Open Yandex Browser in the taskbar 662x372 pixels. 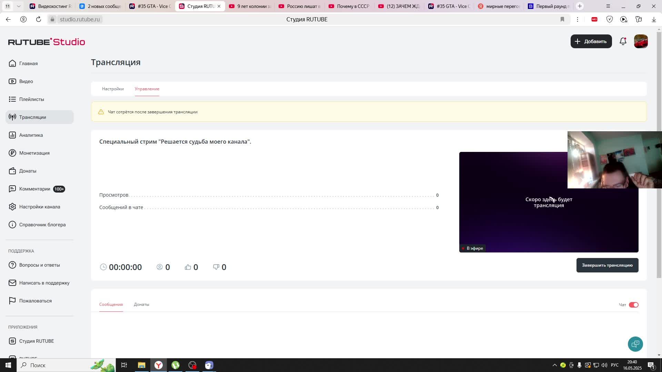158,365
